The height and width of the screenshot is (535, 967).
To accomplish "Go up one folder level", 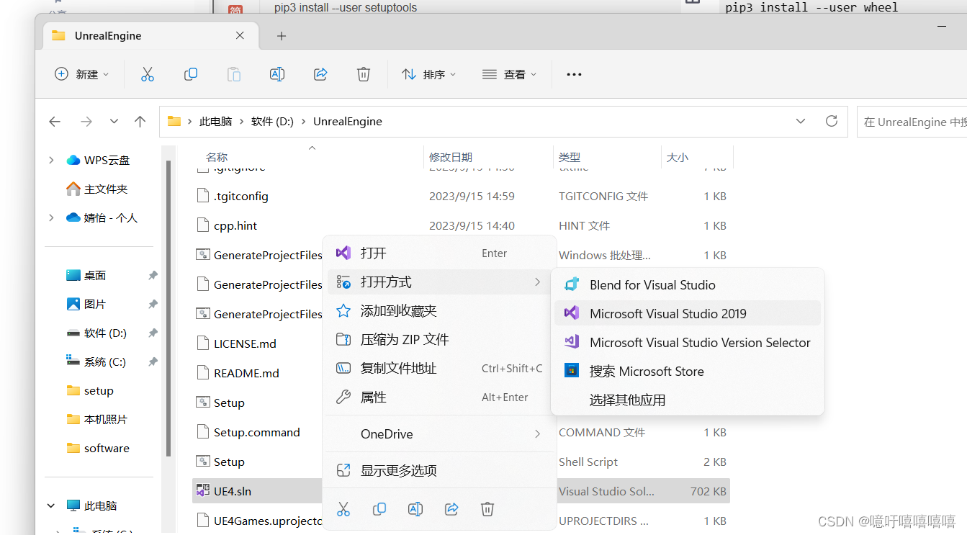I will (x=140, y=122).
